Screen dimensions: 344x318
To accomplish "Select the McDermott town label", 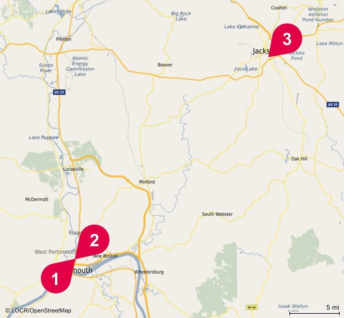I will tap(37, 200).
